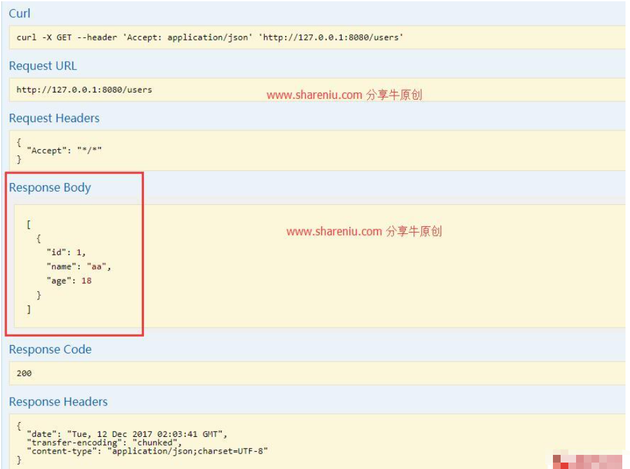Select the "Accept": "*/*" header line
630x469 pixels.
(64, 150)
